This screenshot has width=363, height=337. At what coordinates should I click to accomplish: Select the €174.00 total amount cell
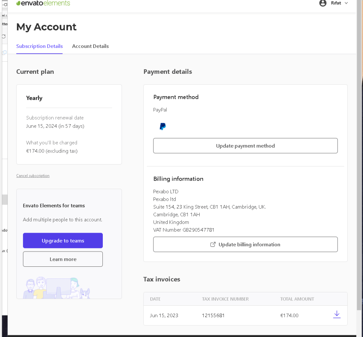pos(289,315)
